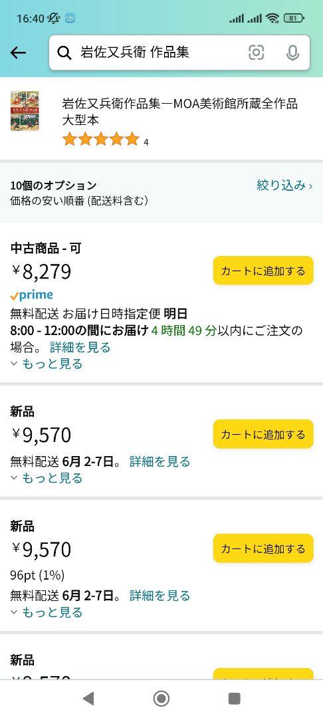
Task: Tap the Android recent apps square
Action: pos(234,698)
